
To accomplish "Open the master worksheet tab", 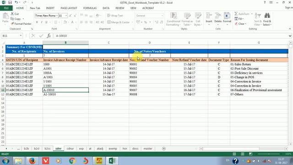I will [x=148, y=148].
